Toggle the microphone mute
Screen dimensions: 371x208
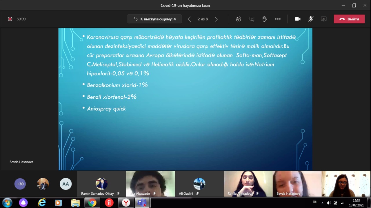(310, 19)
